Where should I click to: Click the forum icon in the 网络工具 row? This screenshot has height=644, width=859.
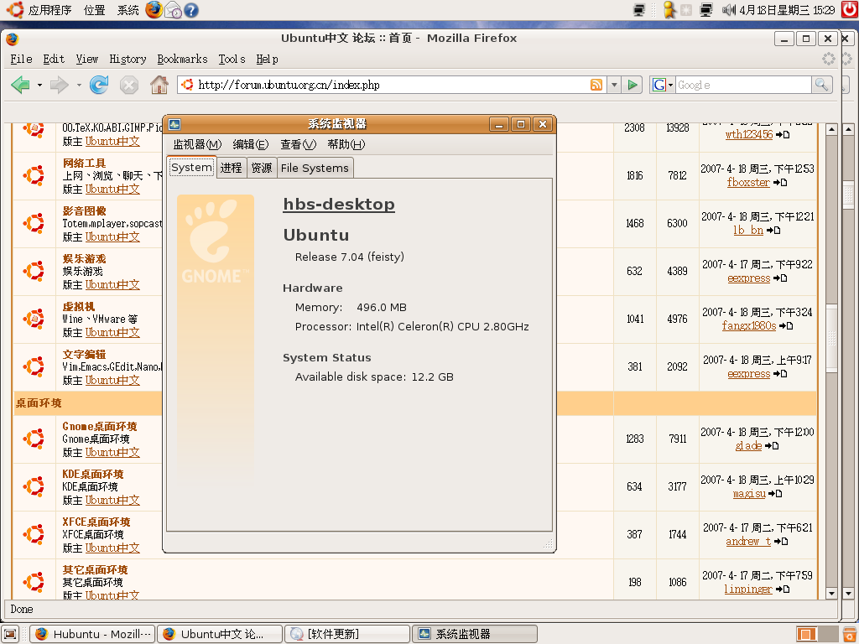pyautogui.click(x=34, y=176)
